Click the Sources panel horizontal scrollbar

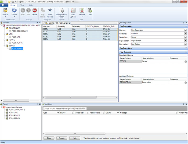[16, 101]
